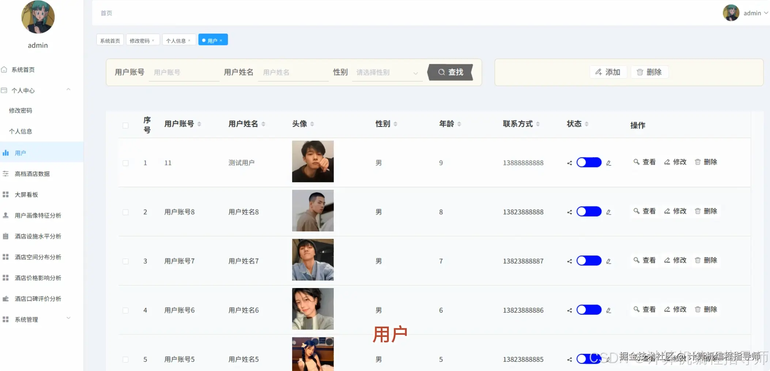Switch to the 系统首页 tab

click(110, 40)
